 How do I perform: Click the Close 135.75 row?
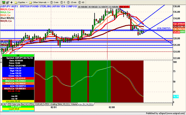tap(18, 76)
